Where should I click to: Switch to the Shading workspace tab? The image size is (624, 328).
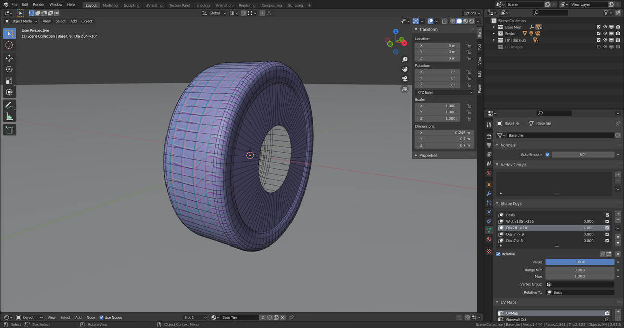coord(202,5)
